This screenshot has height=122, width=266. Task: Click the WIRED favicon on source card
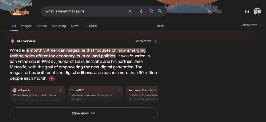coord(72,90)
